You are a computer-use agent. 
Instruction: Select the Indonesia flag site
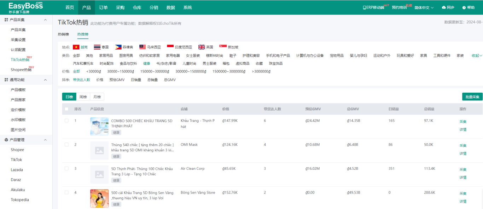pos(170,47)
